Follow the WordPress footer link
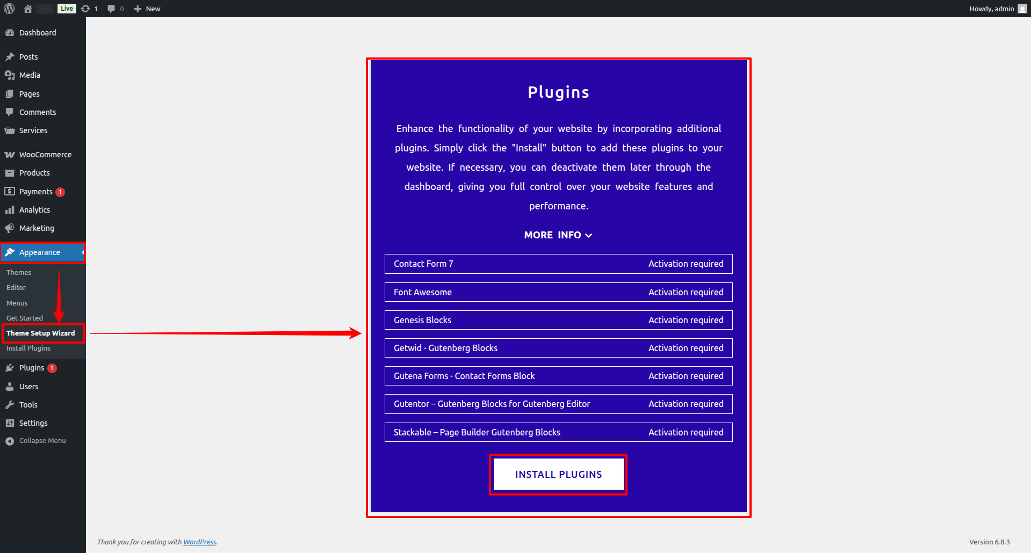 (199, 542)
